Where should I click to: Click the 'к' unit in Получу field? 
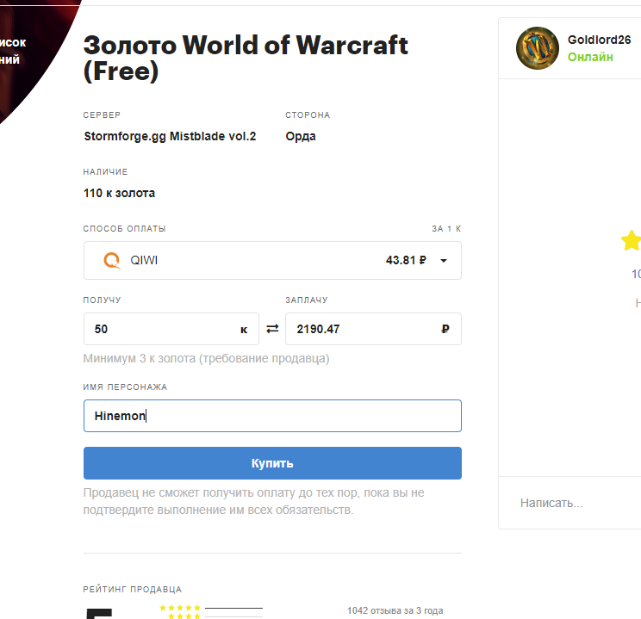point(244,329)
